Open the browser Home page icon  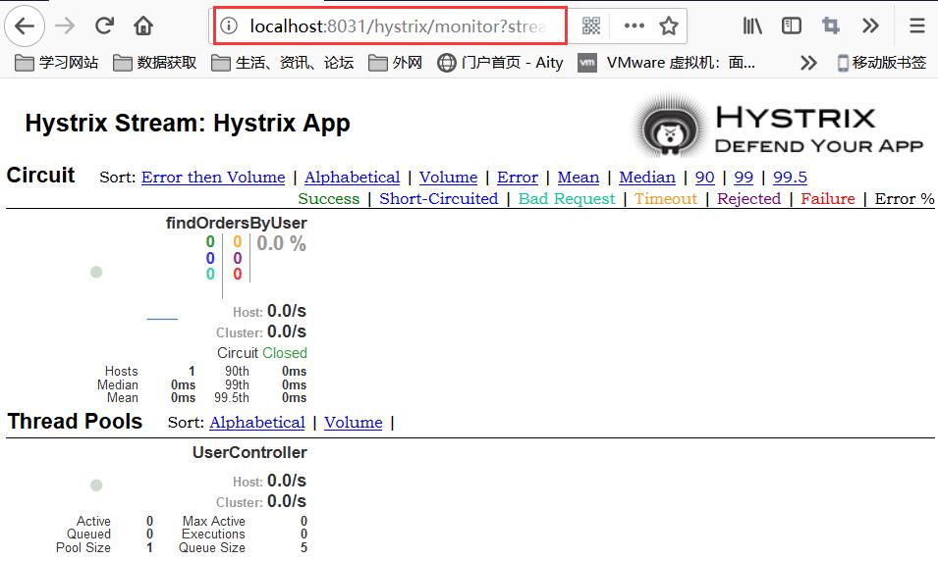(x=143, y=25)
